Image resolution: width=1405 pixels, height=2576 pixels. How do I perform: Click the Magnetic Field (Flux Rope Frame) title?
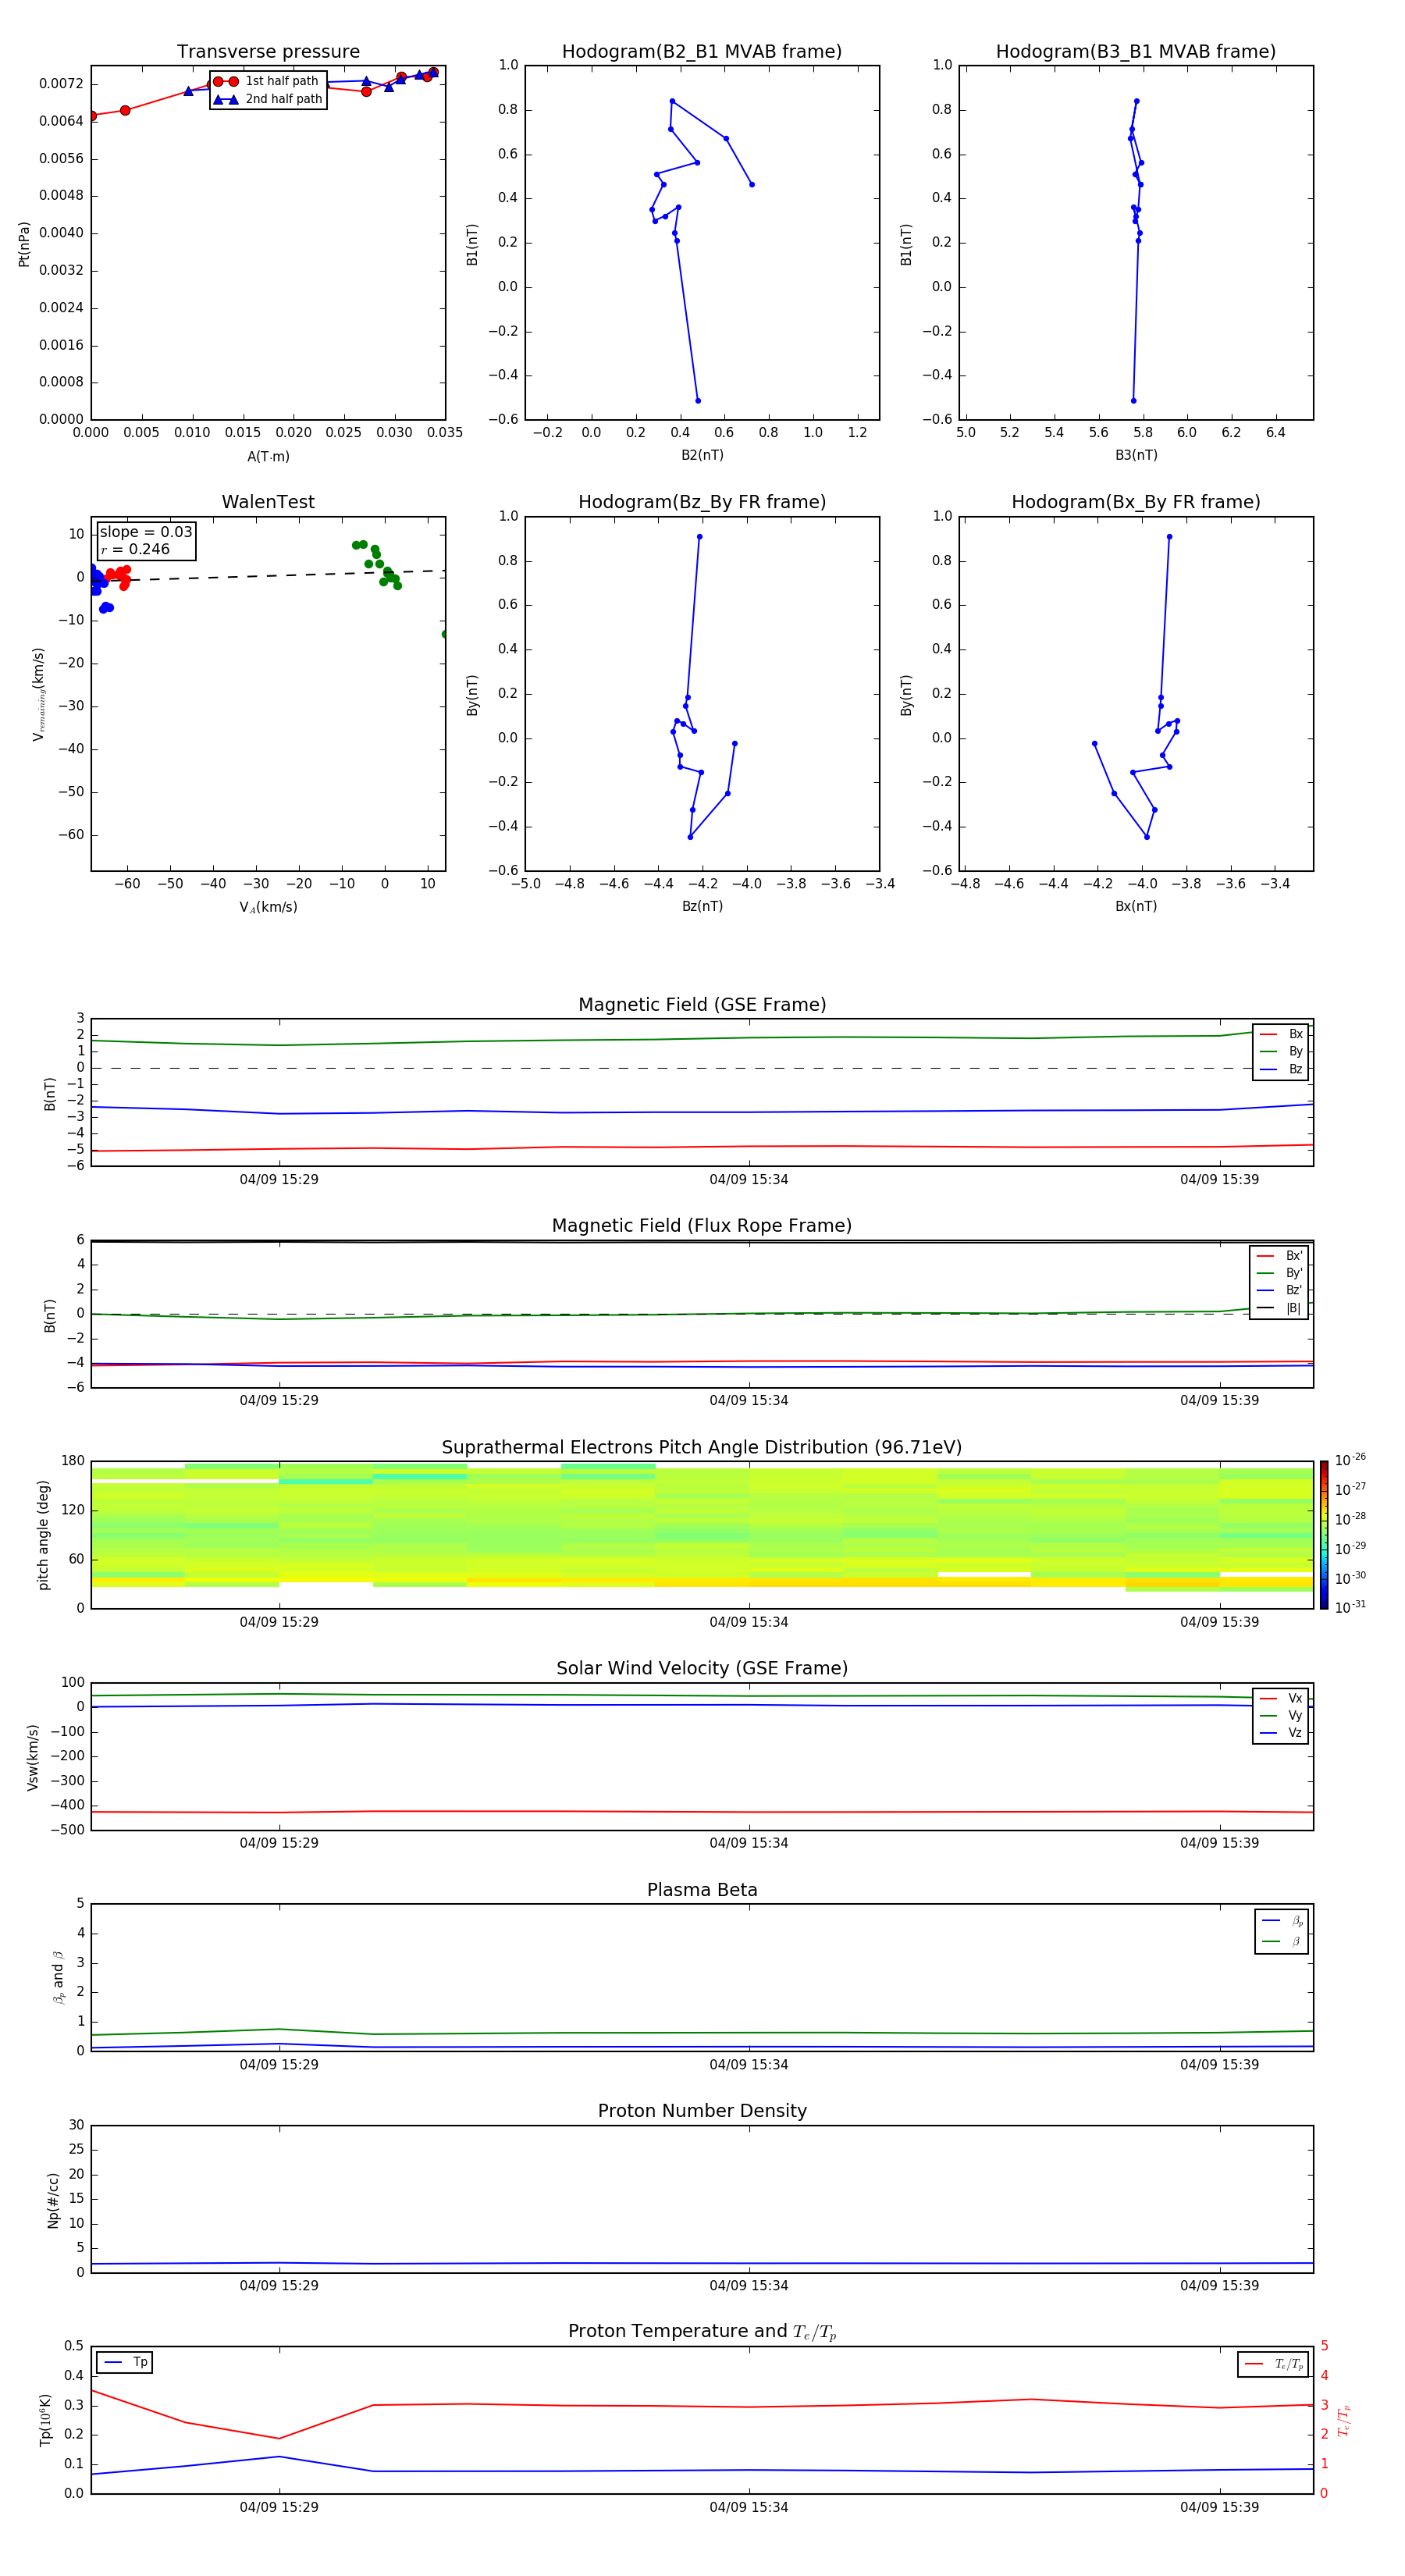[x=702, y=1226]
